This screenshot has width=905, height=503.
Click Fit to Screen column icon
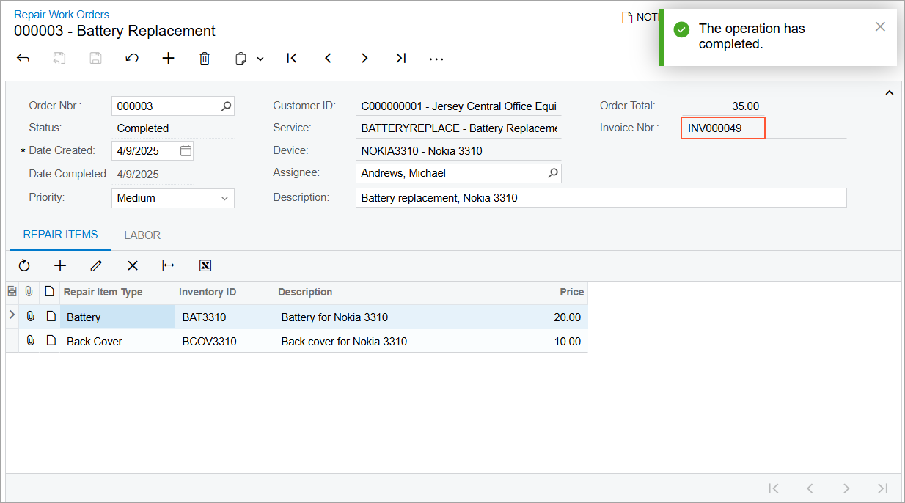pos(169,265)
